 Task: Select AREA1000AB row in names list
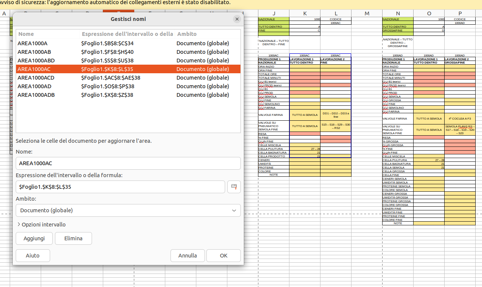[128, 52]
